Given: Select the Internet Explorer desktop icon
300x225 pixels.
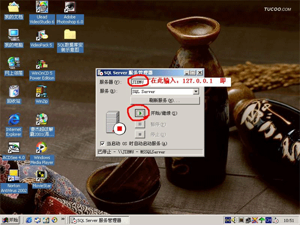Looking at the screenshot, I should coord(14,125).
